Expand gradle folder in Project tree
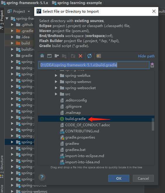 point(12,56)
